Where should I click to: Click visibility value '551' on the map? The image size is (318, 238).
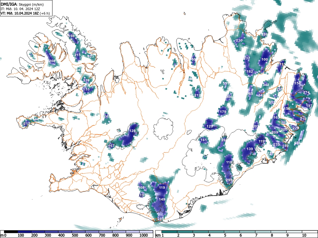pos(226,83)
